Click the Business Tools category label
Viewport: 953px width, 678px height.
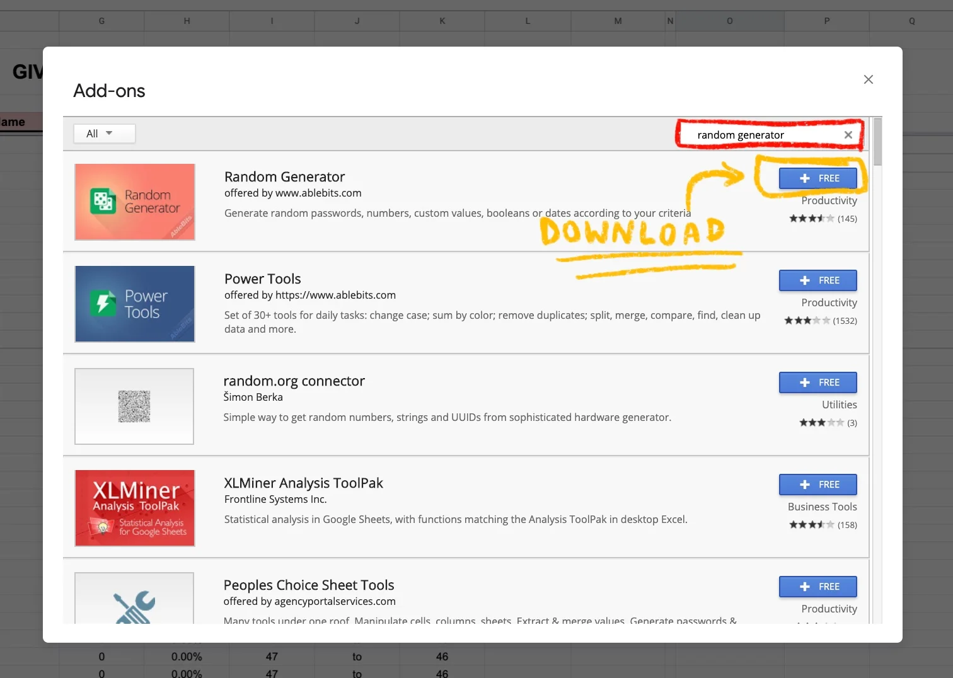(x=822, y=507)
